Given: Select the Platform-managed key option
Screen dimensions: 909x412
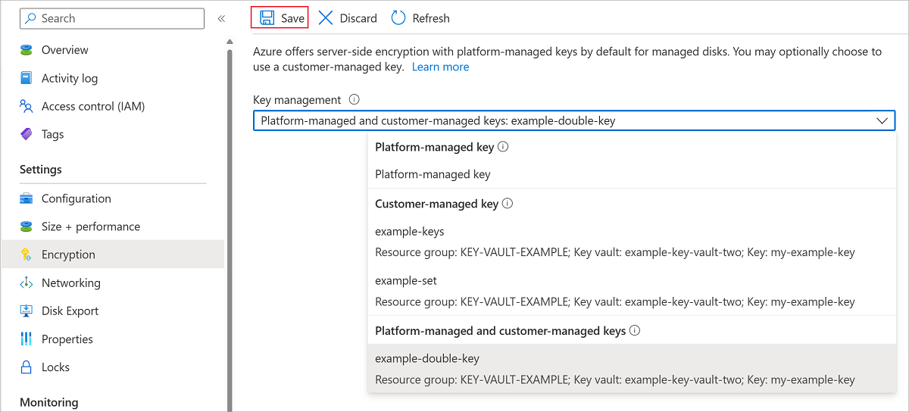Looking at the screenshot, I should point(433,174).
